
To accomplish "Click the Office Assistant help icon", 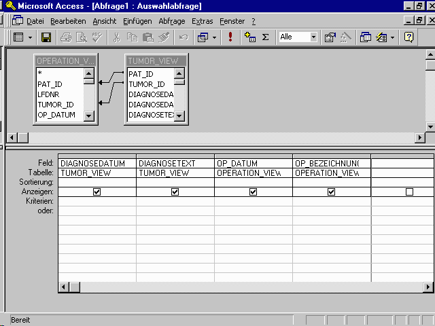I will (x=408, y=37).
